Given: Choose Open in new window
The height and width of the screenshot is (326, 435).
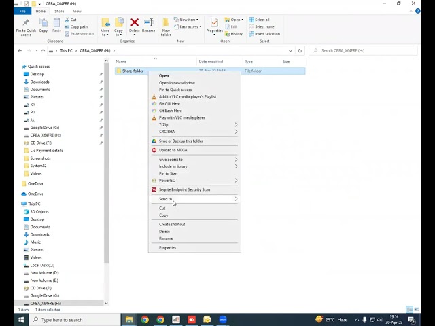Looking at the screenshot, I should 194,83.
